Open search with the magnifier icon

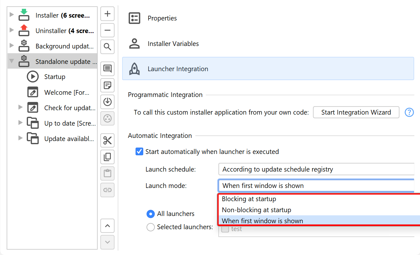(x=107, y=47)
